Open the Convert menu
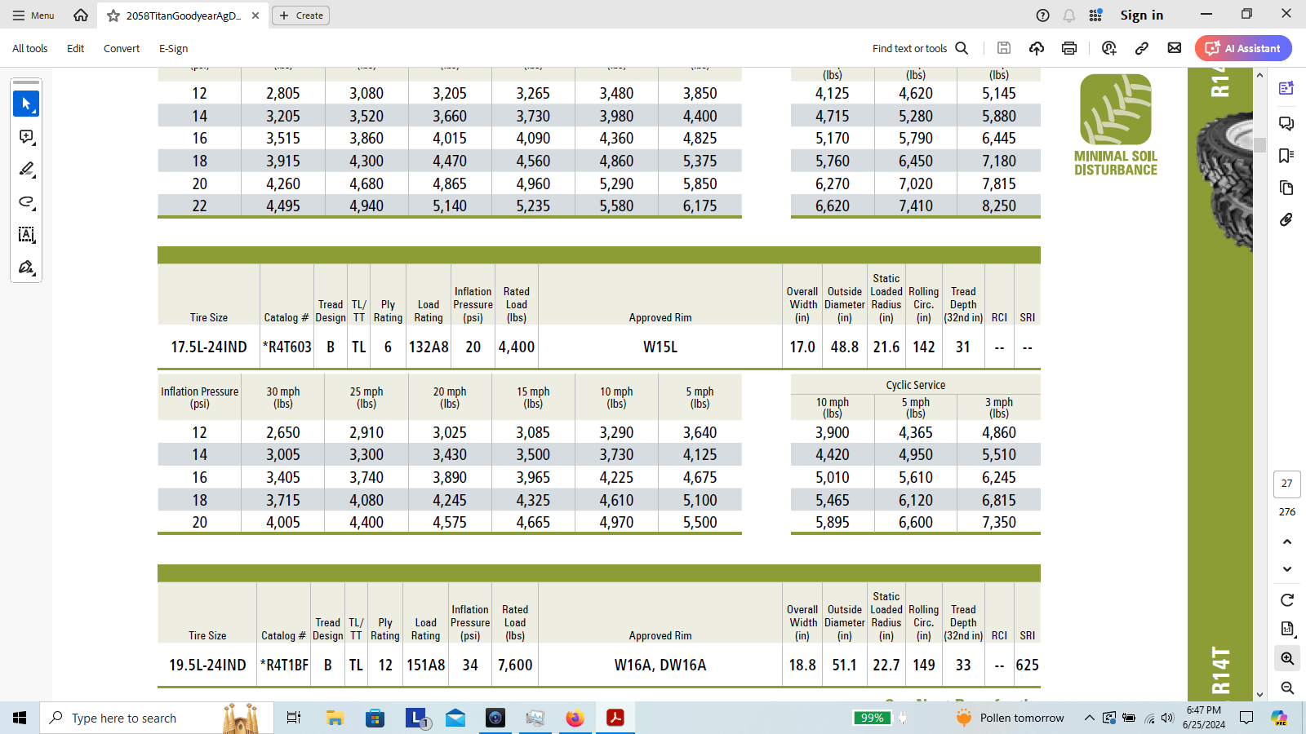The height and width of the screenshot is (734, 1306). coord(122,49)
